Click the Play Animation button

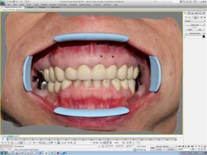tap(186, 146)
